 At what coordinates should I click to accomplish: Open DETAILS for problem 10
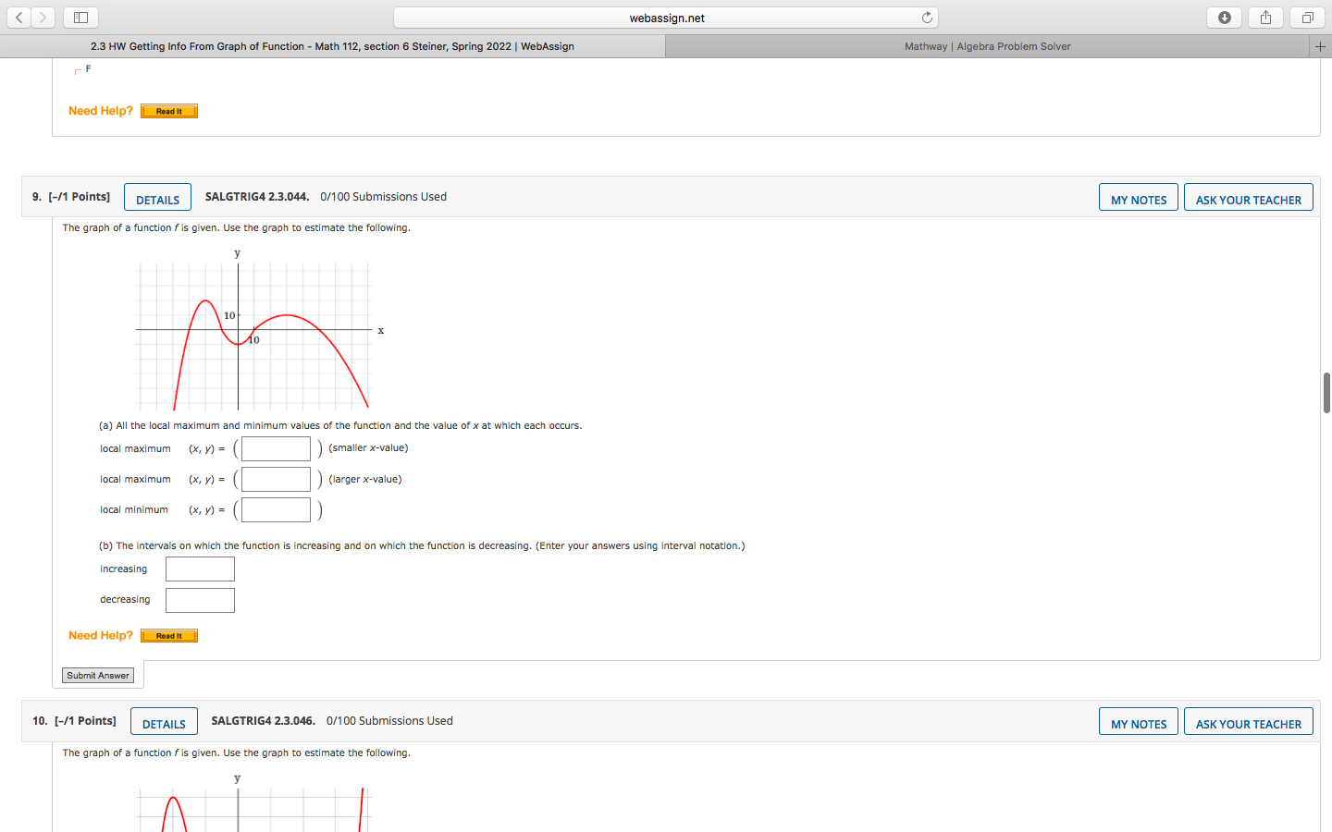click(x=164, y=721)
